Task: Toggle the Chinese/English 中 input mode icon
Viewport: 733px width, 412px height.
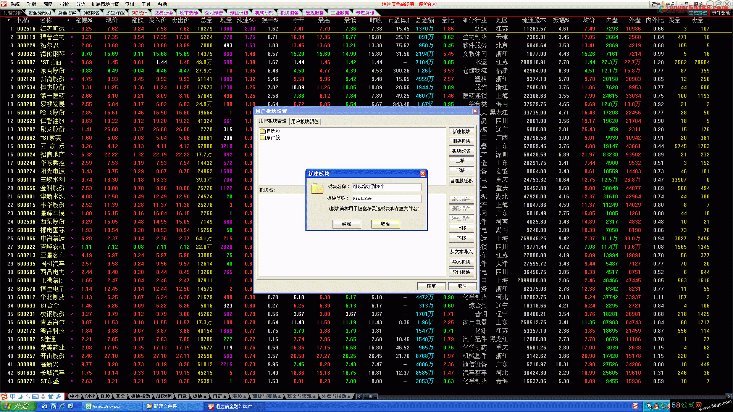Action: pos(12,397)
